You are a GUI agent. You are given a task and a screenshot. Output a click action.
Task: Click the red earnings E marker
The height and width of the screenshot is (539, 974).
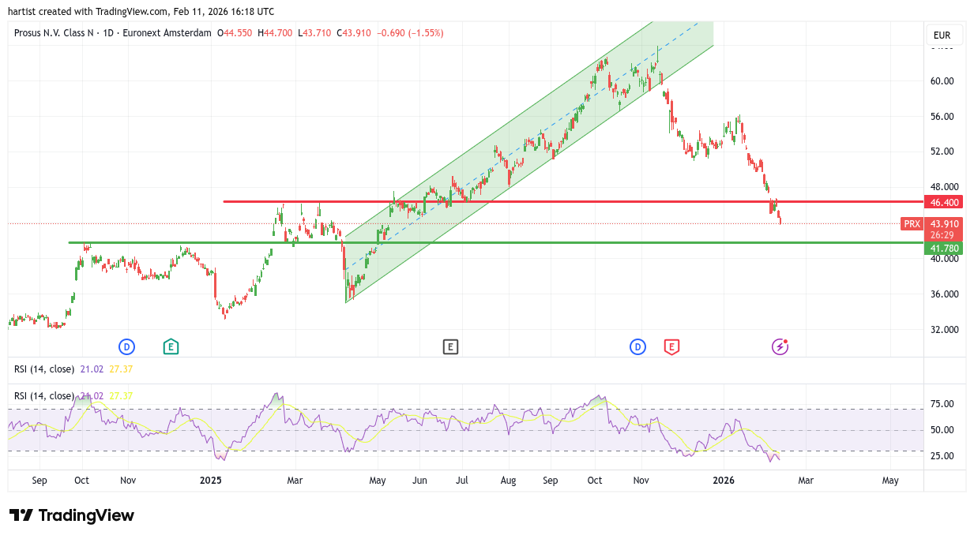pos(671,346)
